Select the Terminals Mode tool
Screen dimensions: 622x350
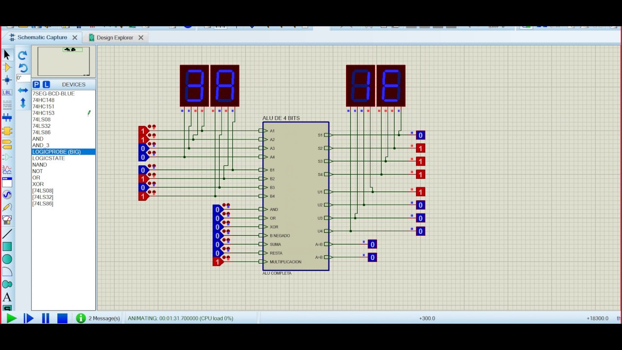point(7,144)
